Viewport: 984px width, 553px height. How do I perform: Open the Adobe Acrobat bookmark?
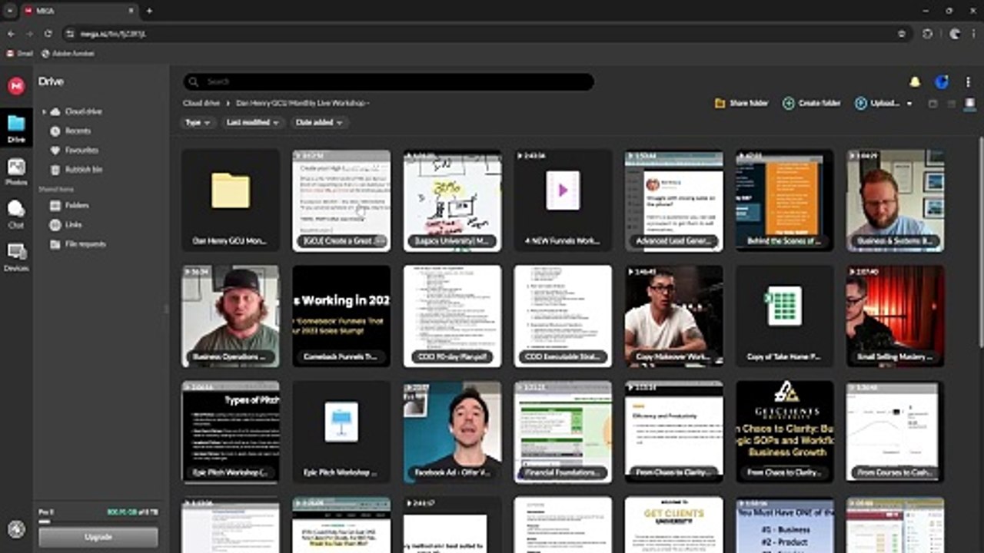[68, 54]
